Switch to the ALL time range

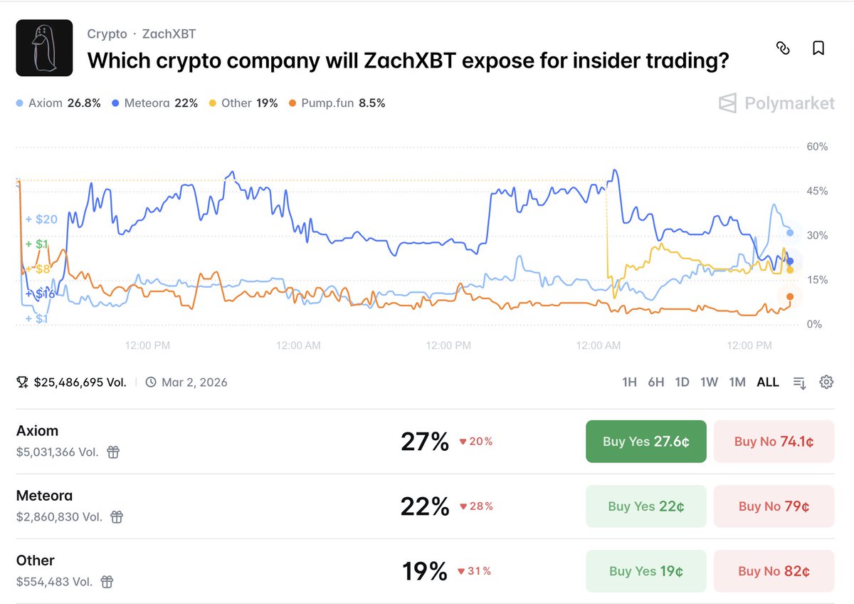(768, 382)
